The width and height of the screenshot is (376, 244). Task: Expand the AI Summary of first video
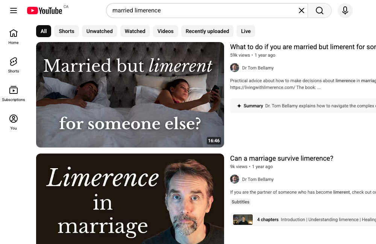[x=303, y=106]
